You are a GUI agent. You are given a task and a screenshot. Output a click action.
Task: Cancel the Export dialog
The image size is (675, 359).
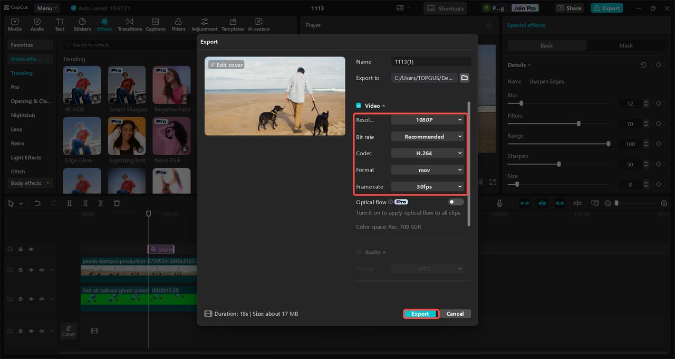tap(455, 314)
